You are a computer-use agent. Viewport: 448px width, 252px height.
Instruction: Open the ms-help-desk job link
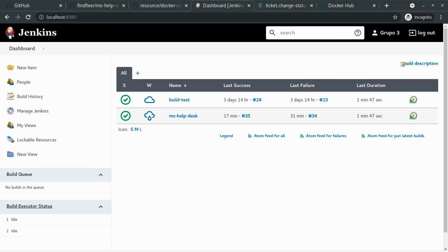point(183,116)
